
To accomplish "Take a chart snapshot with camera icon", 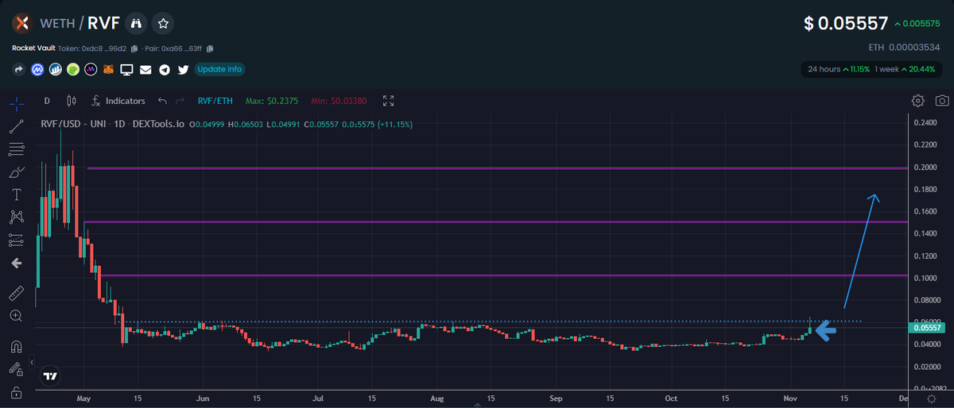I will click(942, 101).
